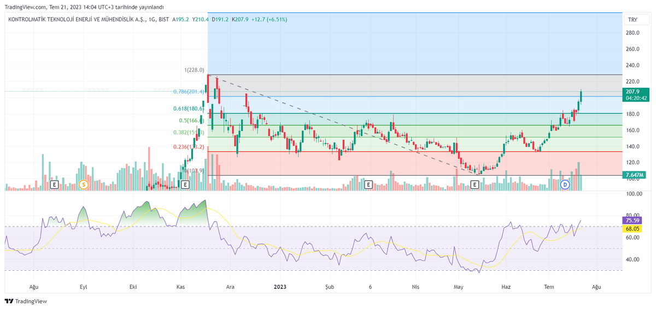The width and height of the screenshot is (656, 309).
Task: Select the 0.786(201.4) Fibonacci level label
Action: pyautogui.click(x=188, y=92)
